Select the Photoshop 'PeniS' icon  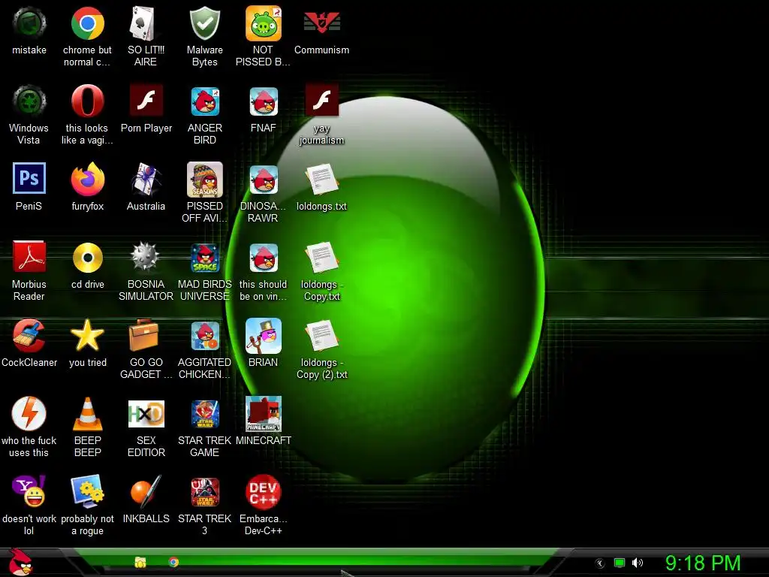pyautogui.click(x=29, y=179)
